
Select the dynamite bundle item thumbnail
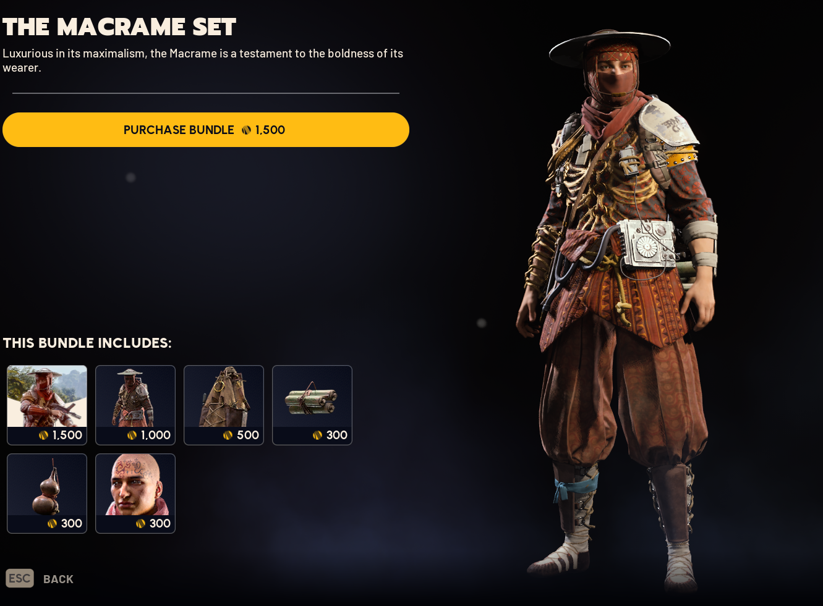pyautogui.click(x=312, y=405)
